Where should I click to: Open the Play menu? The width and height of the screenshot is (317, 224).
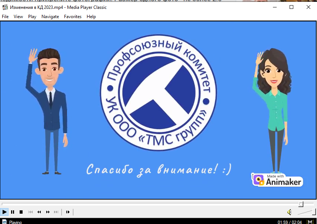click(x=32, y=16)
